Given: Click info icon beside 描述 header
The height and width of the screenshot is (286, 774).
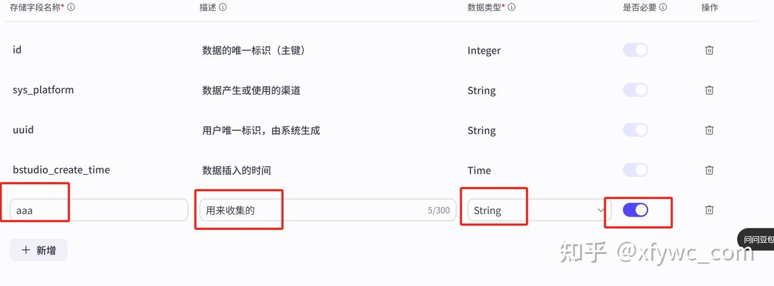Looking at the screenshot, I should tap(223, 8).
